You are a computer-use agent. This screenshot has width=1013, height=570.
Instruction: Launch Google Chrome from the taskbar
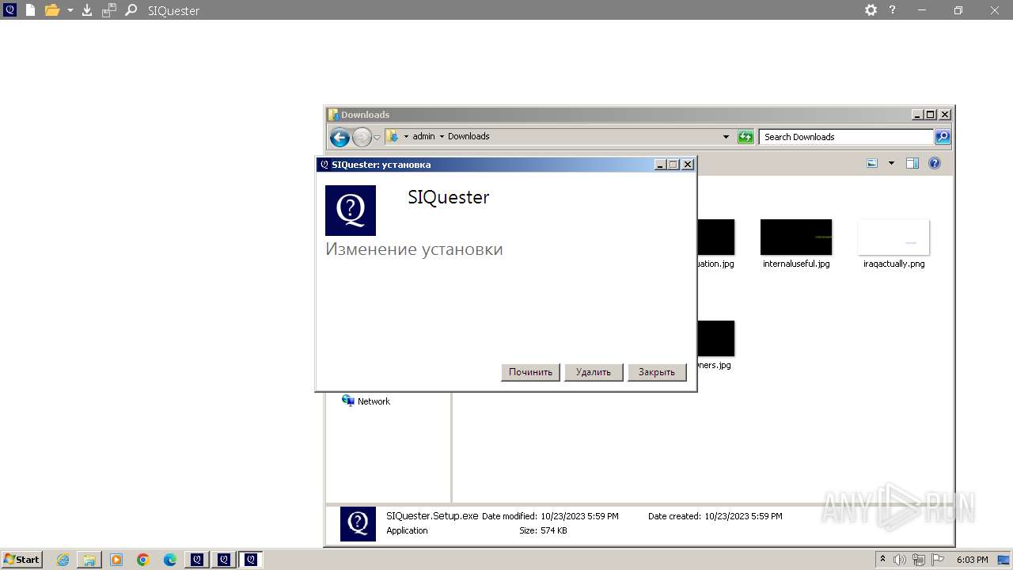(143, 560)
